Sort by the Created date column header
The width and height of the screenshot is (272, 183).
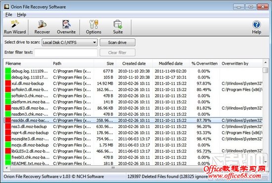click(134, 63)
